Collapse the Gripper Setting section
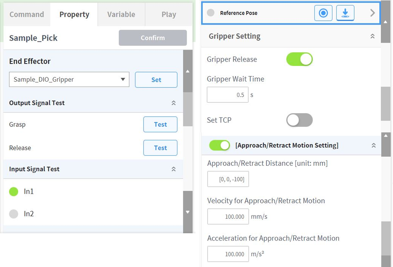 (x=373, y=36)
